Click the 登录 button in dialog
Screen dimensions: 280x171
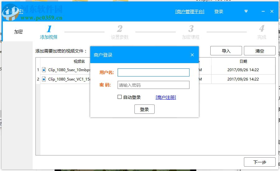click(x=144, y=109)
